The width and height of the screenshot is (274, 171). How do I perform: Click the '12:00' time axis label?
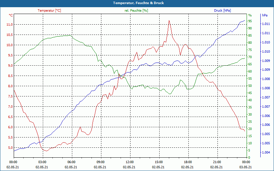tap(129, 162)
